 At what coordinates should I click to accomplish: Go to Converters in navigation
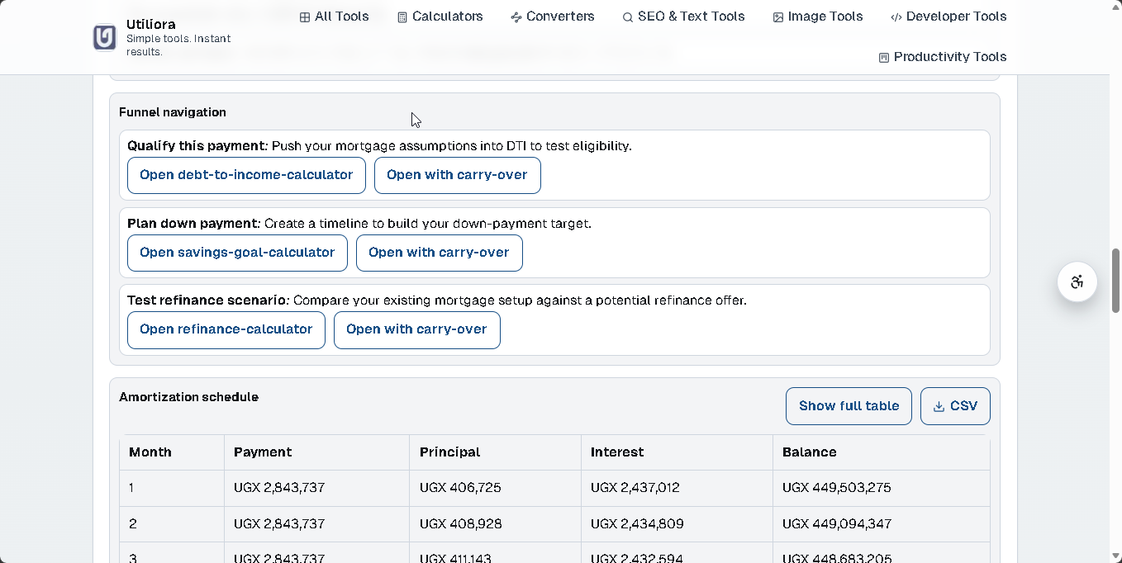[x=560, y=17]
